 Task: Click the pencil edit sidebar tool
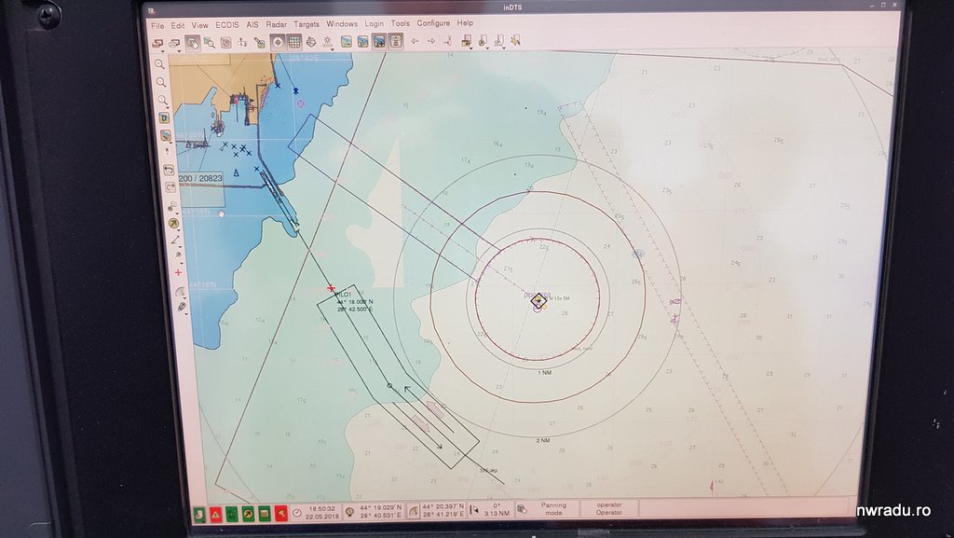tap(182, 308)
